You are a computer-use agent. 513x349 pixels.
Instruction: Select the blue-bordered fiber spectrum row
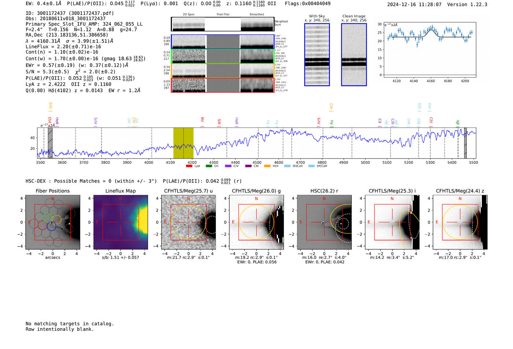222,42
